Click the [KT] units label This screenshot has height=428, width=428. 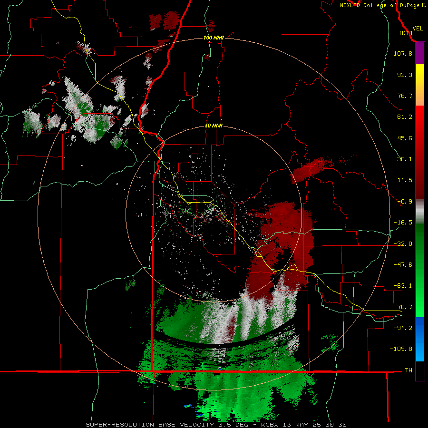(406, 33)
